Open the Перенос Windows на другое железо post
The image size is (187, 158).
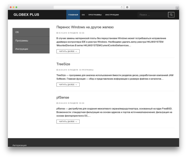point(85,27)
